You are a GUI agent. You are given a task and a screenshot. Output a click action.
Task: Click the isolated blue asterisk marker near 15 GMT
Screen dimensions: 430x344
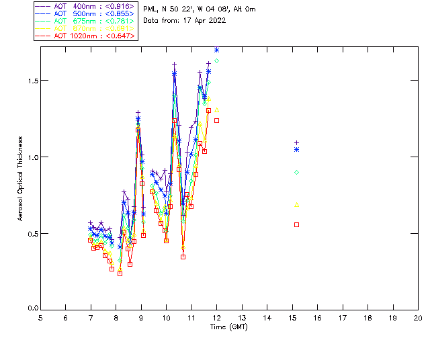(296, 149)
